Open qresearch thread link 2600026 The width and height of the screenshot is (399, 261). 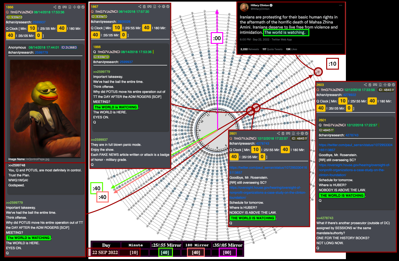[x=124, y=22]
